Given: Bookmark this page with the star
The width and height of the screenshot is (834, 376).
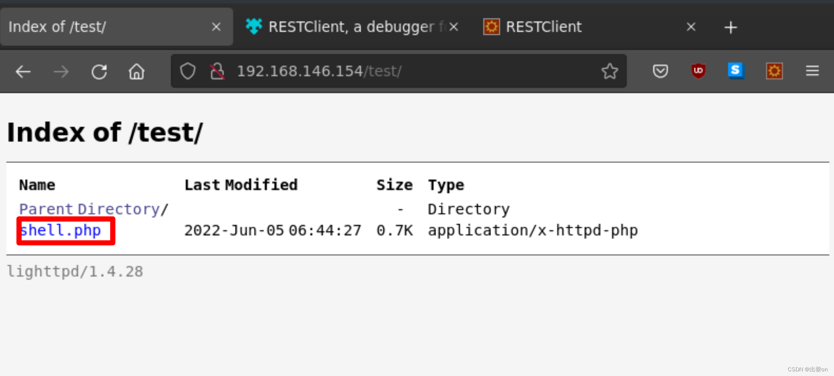Looking at the screenshot, I should click(610, 71).
